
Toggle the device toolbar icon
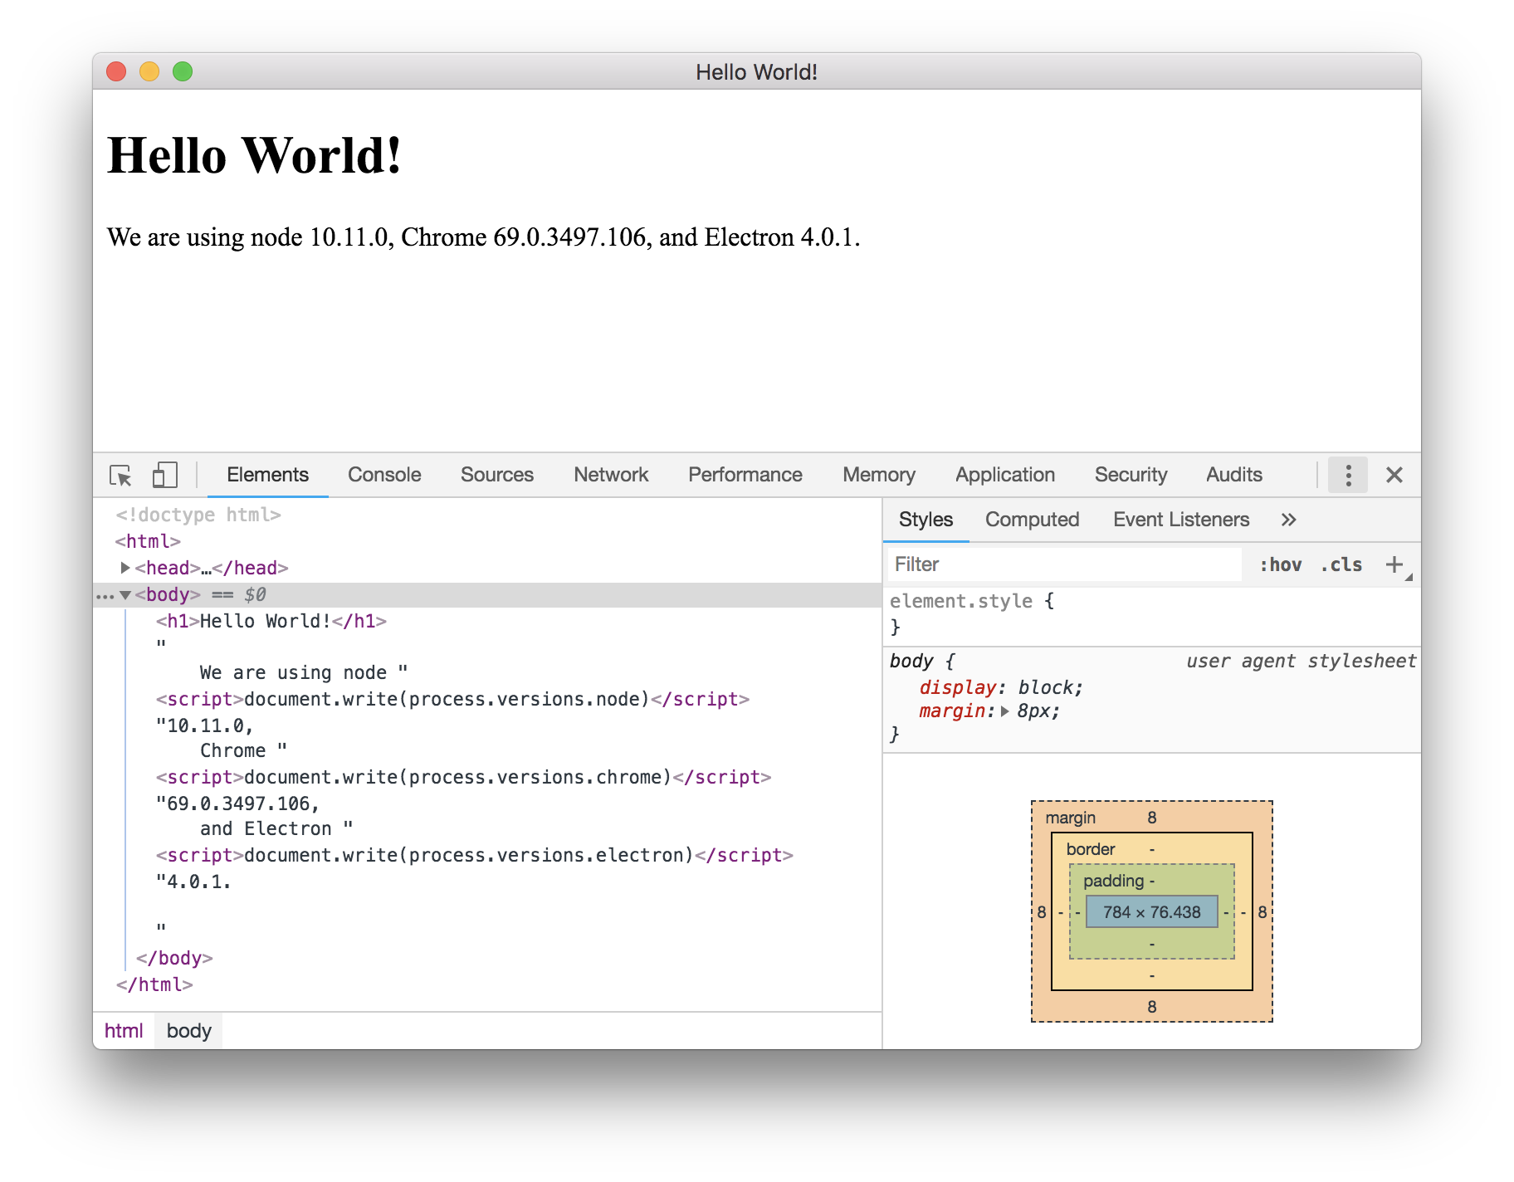pyautogui.click(x=164, y=475)
